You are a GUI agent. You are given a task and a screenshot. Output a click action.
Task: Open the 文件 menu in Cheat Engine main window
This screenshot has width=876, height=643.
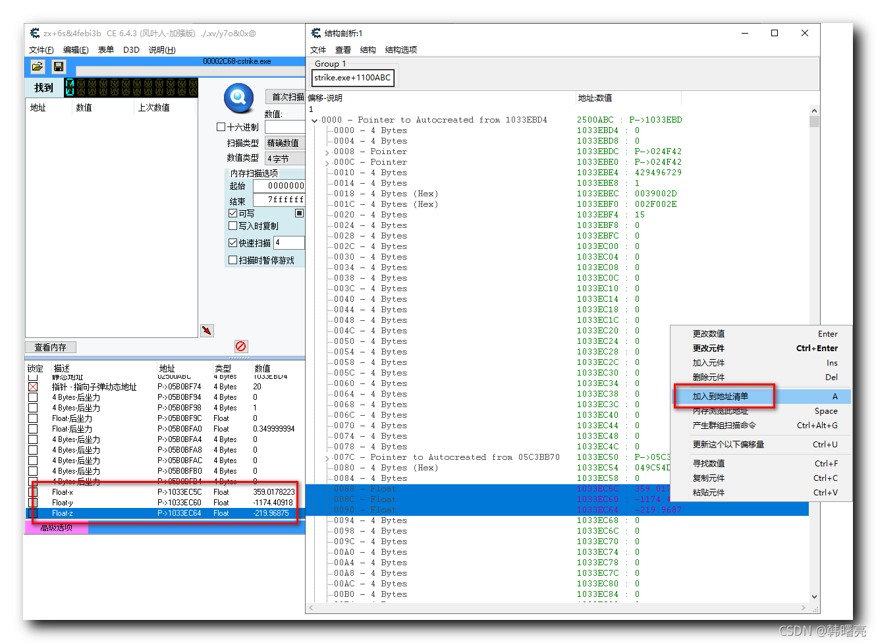[41, 50]
